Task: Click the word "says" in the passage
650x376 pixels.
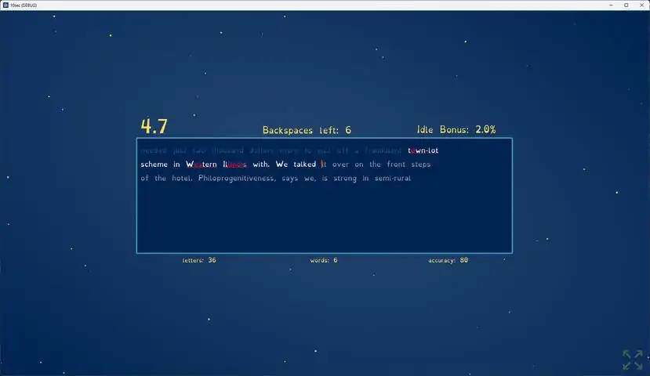Action: point(290,179)
